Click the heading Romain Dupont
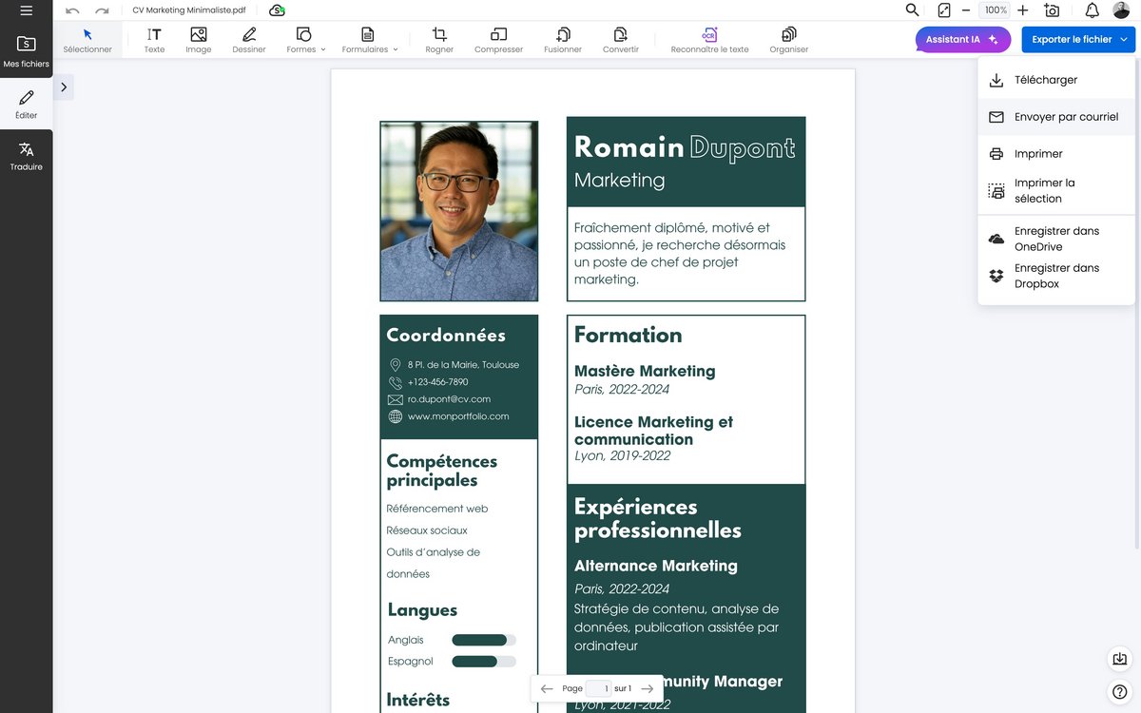The height and width of the screenshot is (713, 1141). (685, 147)
